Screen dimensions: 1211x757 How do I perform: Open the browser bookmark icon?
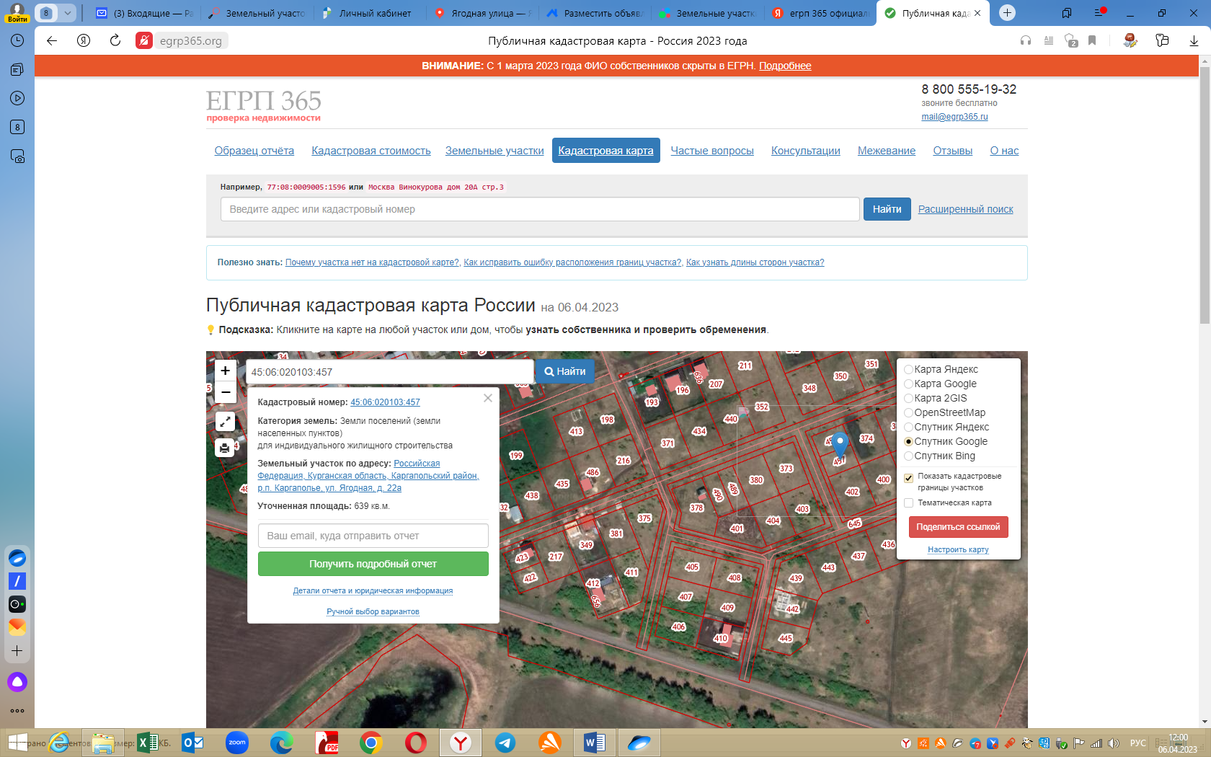coord(1092,41)
